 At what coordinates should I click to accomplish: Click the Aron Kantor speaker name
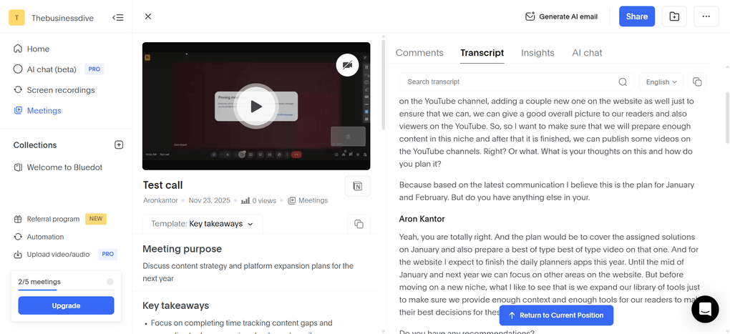[x=422, y=219]
